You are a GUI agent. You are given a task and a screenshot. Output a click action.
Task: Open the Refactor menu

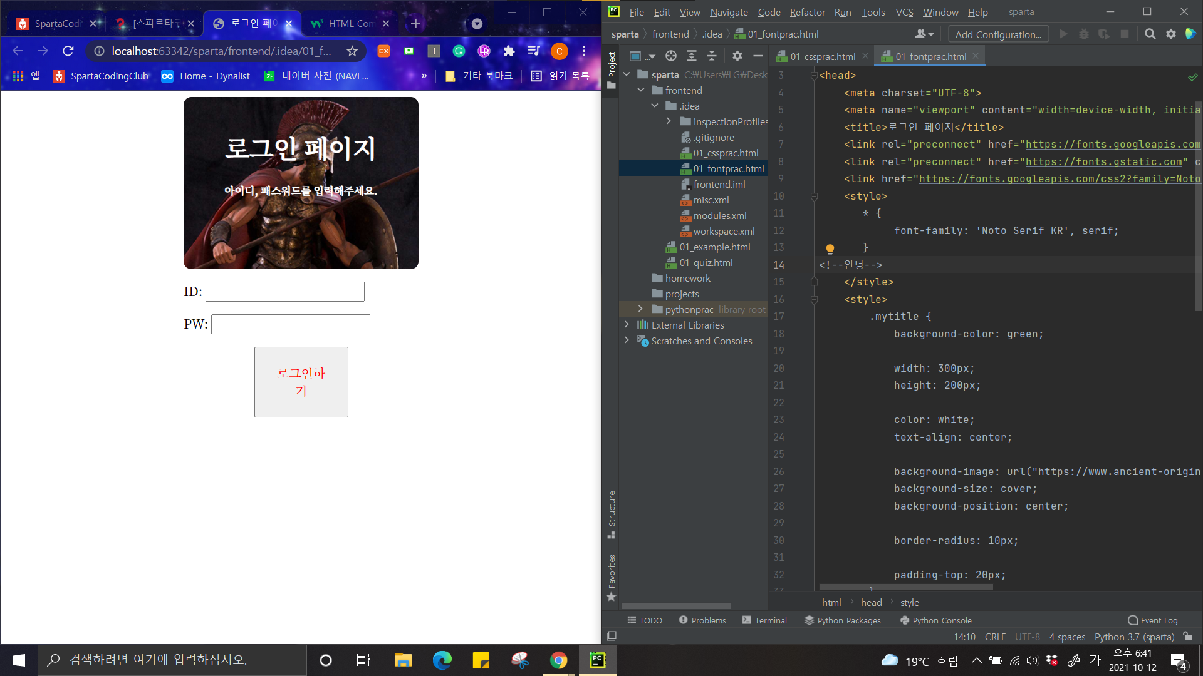point(807,12)
